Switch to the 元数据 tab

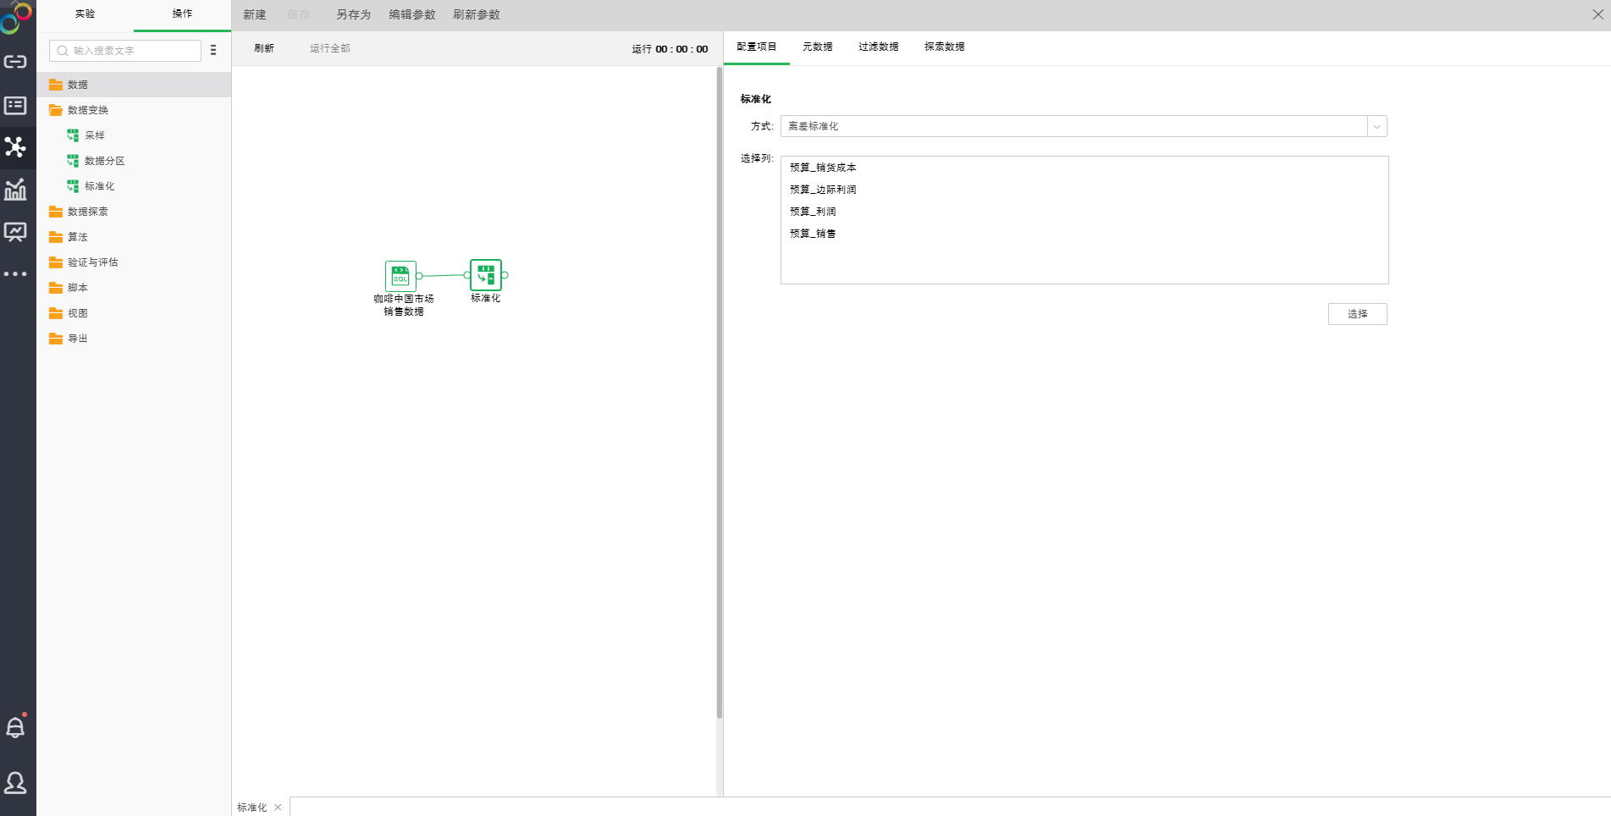(x=817, y=47)
